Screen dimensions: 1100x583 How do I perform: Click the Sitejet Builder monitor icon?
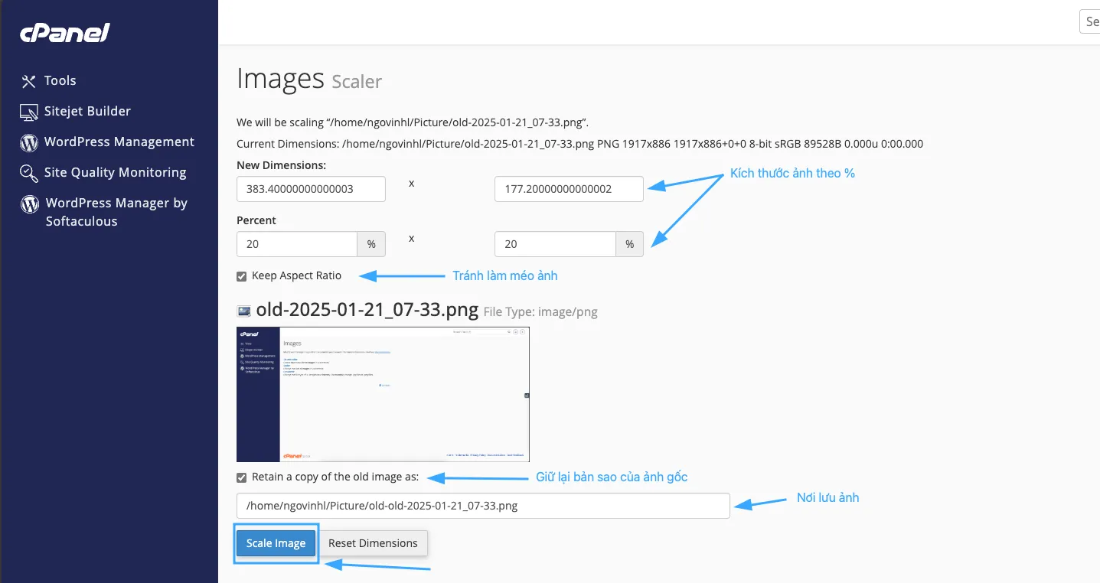(x=29, y=112)
